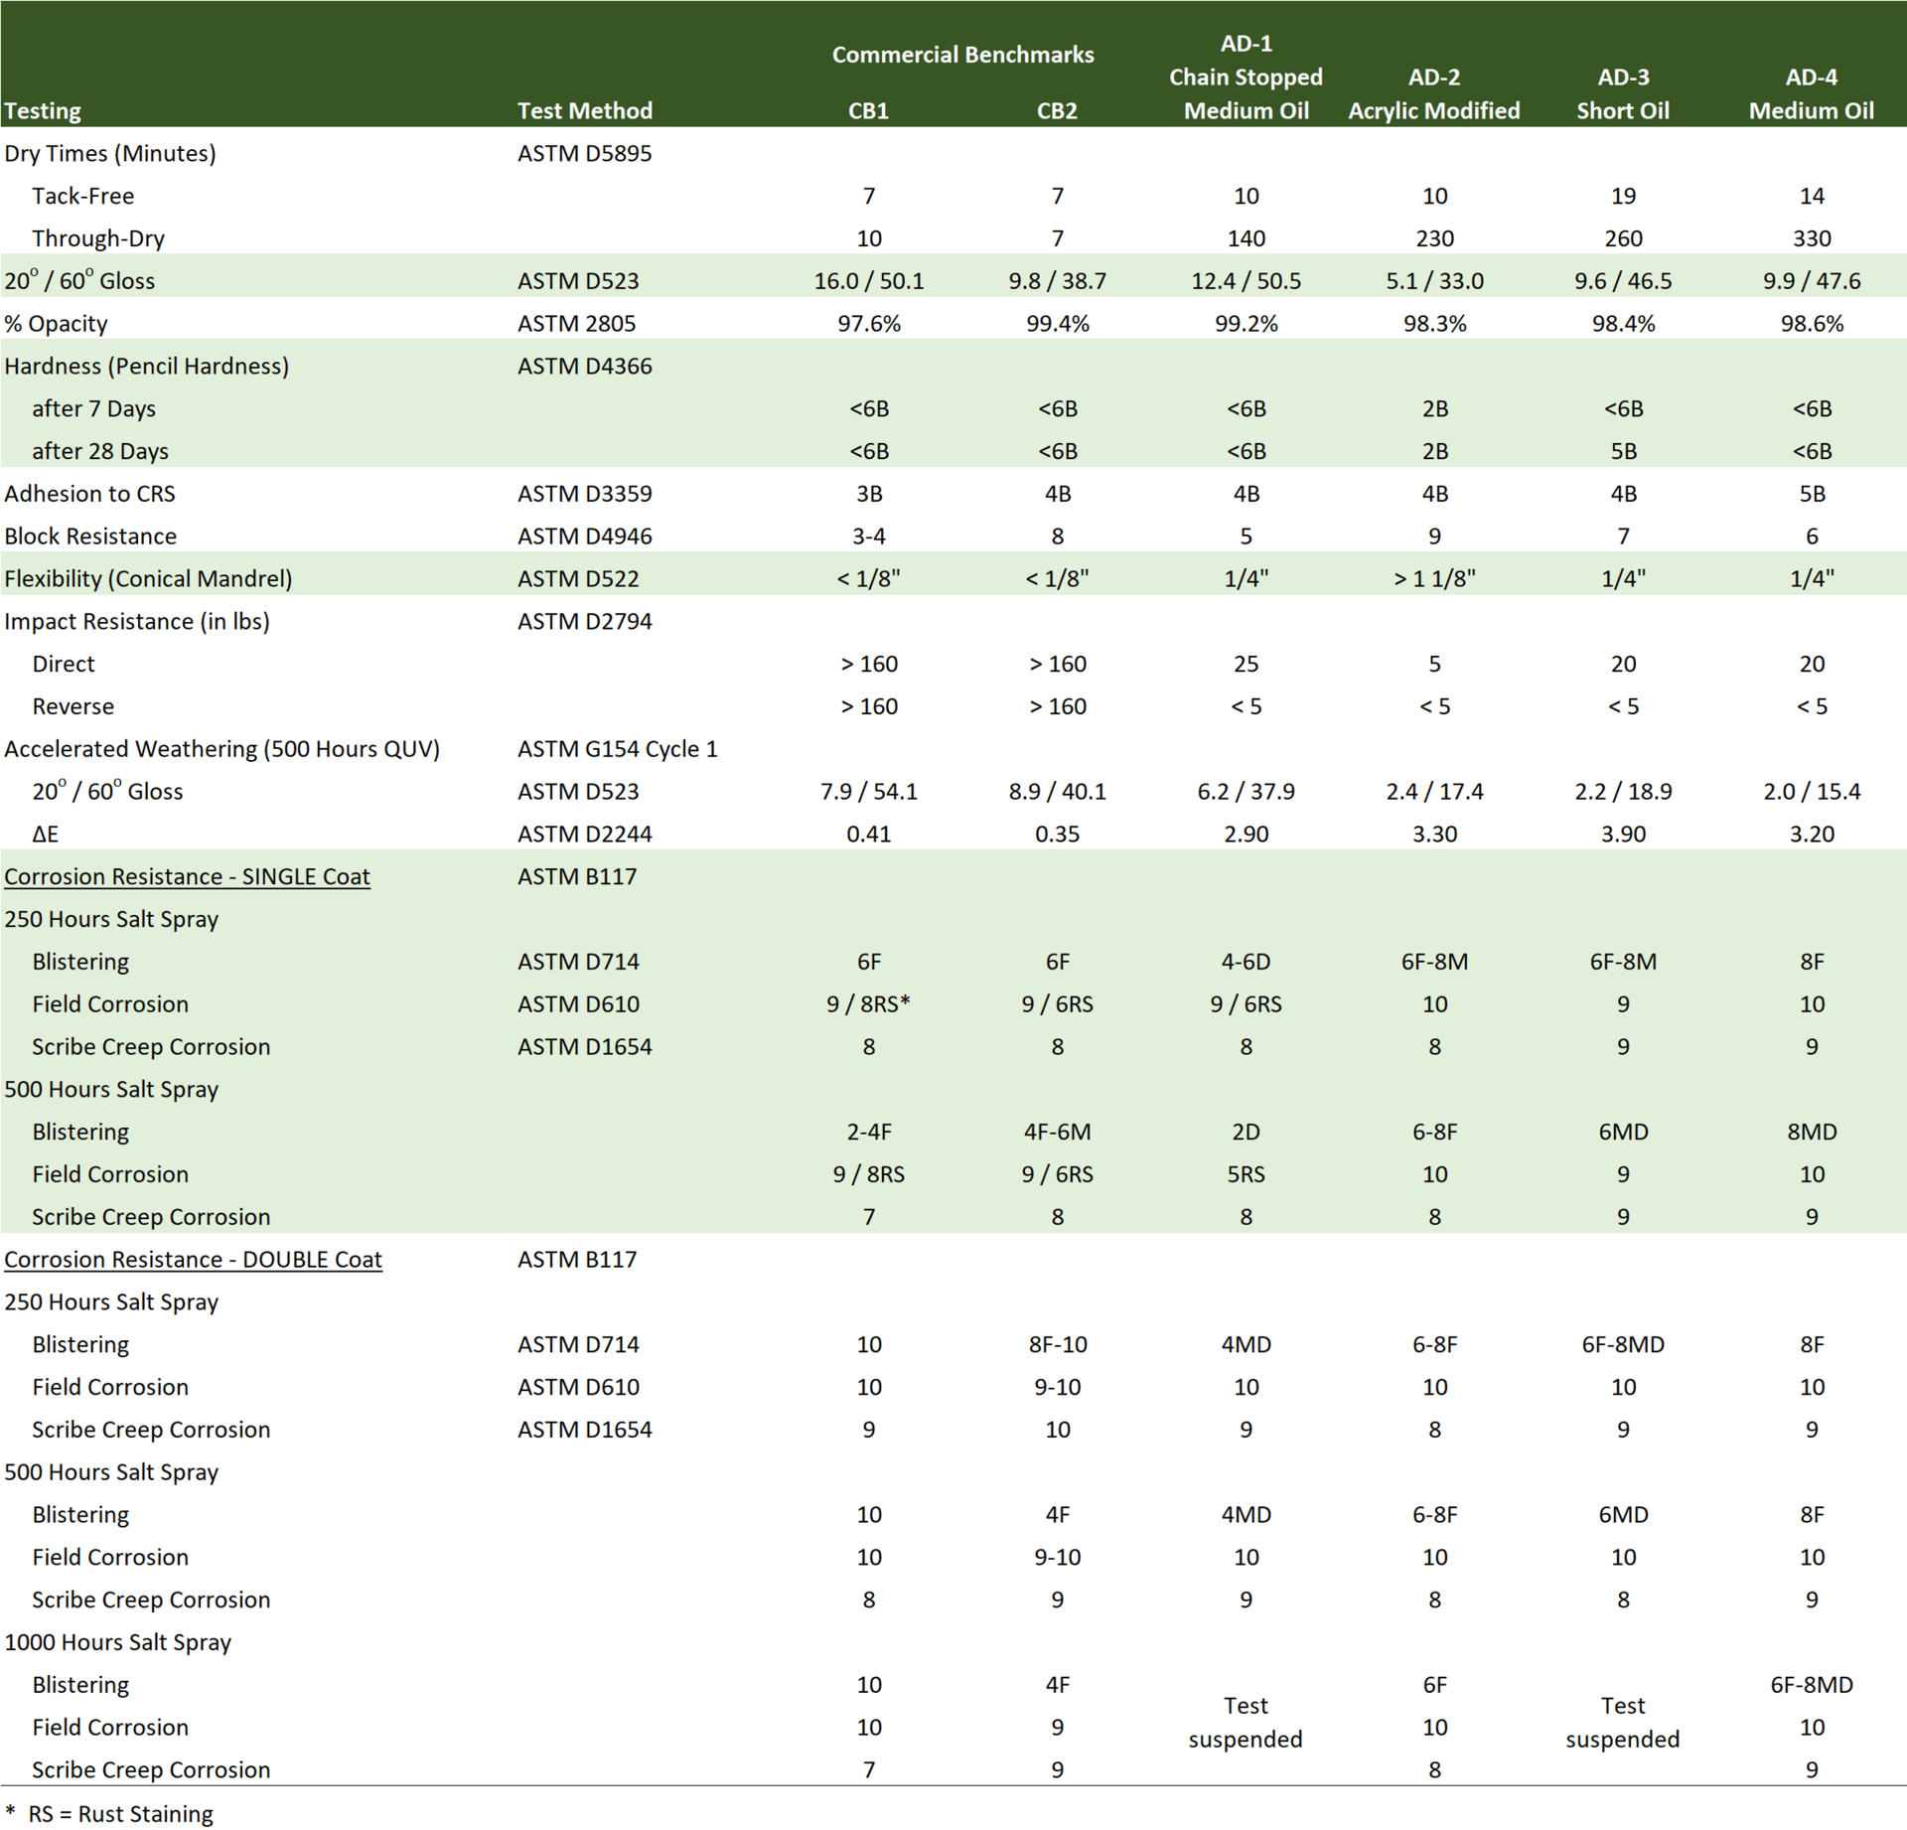This screenshot has width=1907, height=1830.
Task: Click the opacity value 97.6%
Action: (869, 324)
